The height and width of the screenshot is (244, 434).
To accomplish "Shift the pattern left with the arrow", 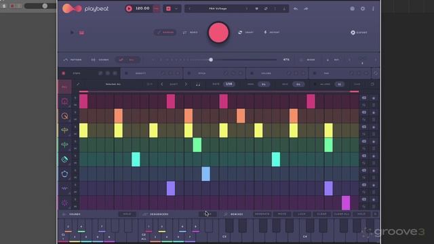I will pyautogui.click(x=162, y=84).
